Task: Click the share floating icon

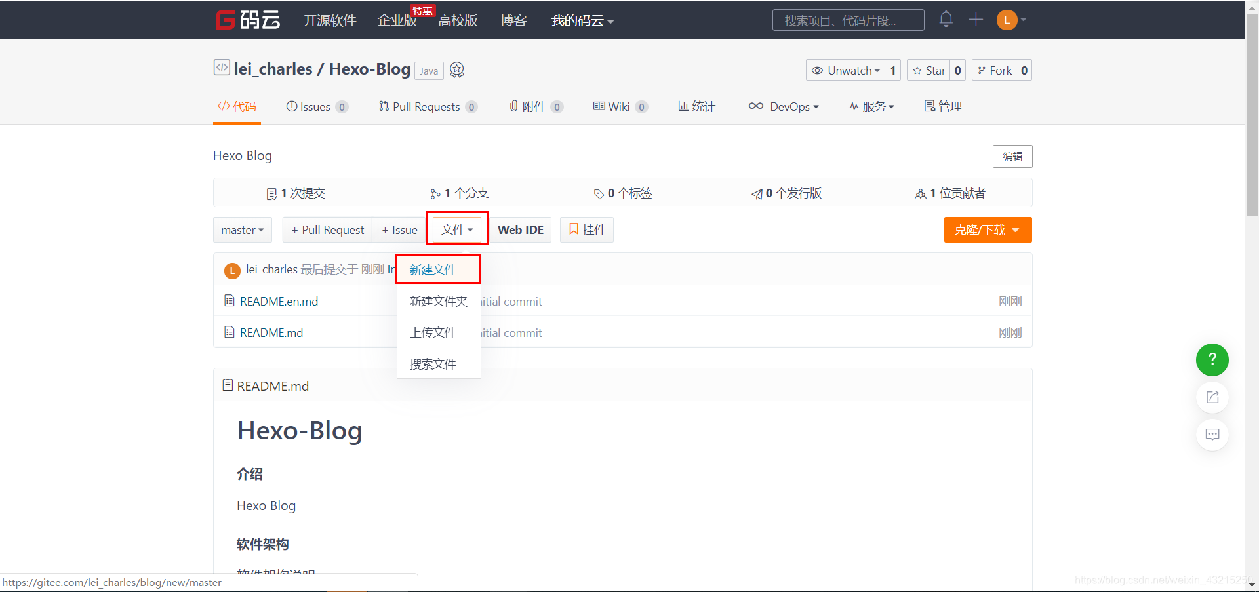Action: click(x=1212, y=397)
